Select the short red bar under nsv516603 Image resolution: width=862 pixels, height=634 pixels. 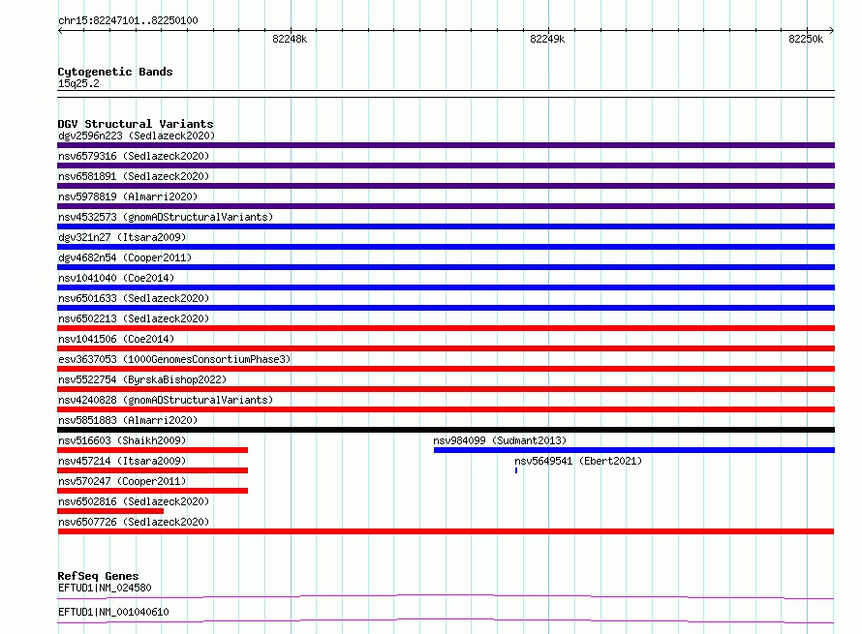(x=153, y=450)
